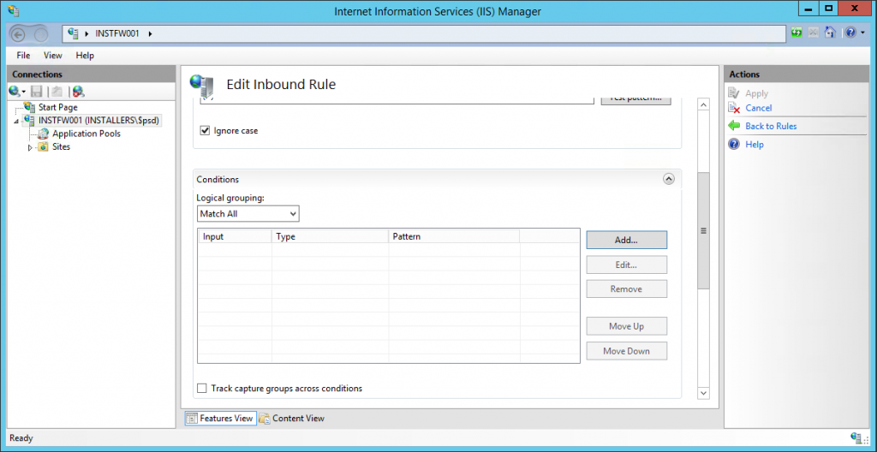Click the Stop icon next to refresh
This screenshot has width=877, height=452.
814,33
